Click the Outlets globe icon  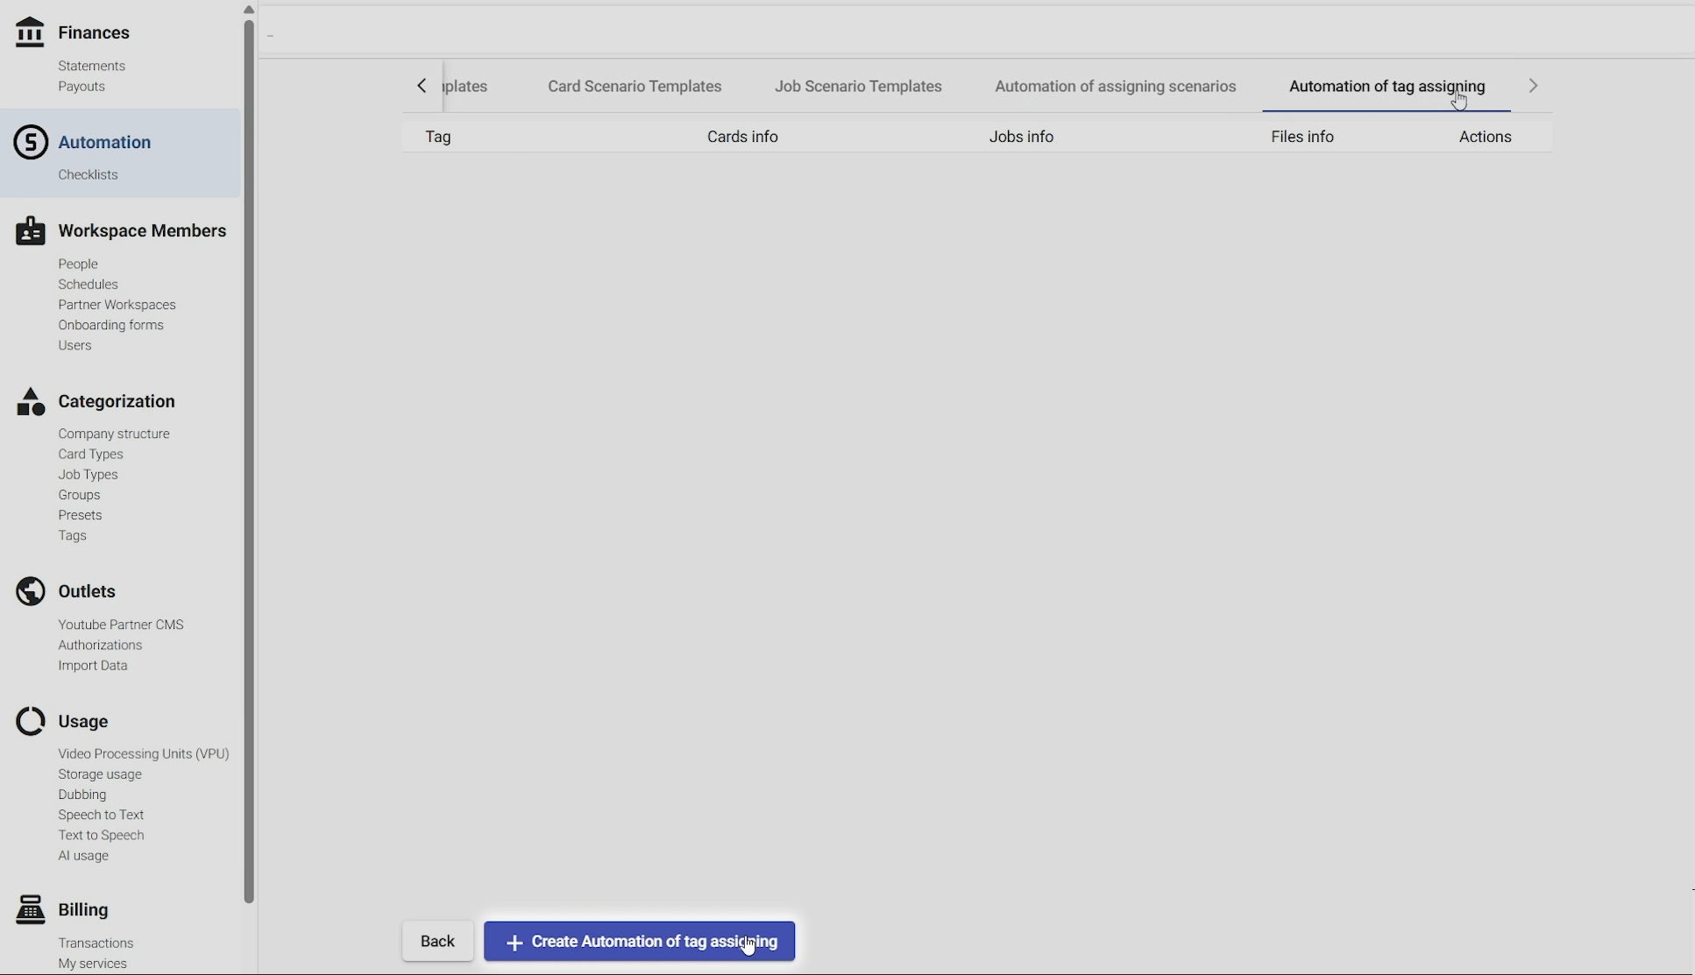click(31, 591)
